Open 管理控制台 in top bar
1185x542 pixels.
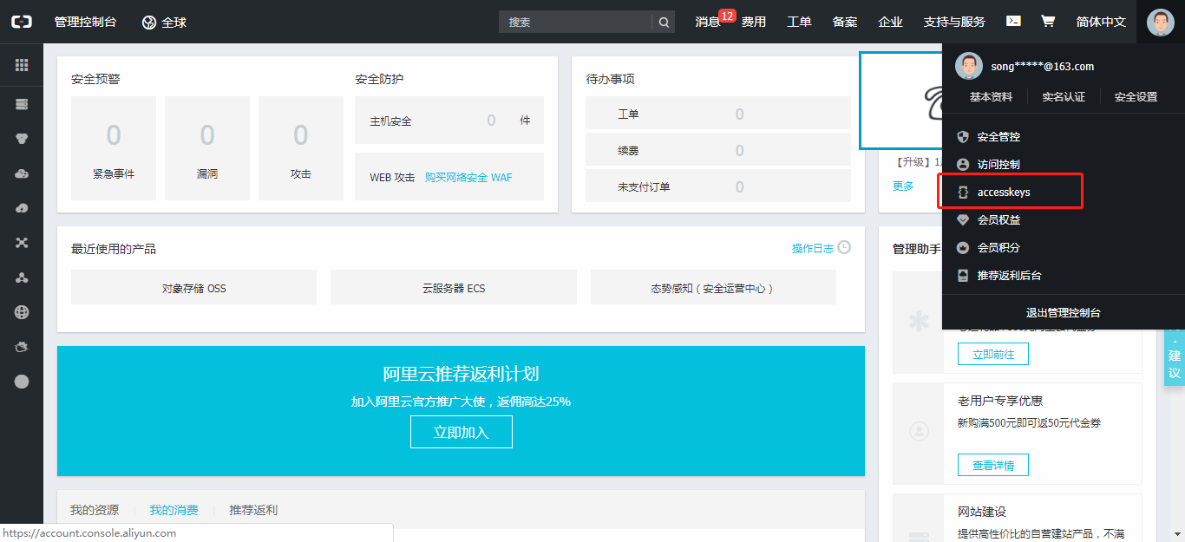coord(85,22)
